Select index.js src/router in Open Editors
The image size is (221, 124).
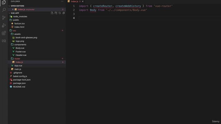pos(37,9)
